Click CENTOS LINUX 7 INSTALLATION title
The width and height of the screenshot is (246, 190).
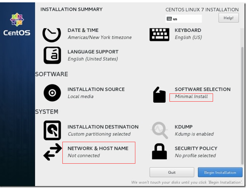pos(202,9)
